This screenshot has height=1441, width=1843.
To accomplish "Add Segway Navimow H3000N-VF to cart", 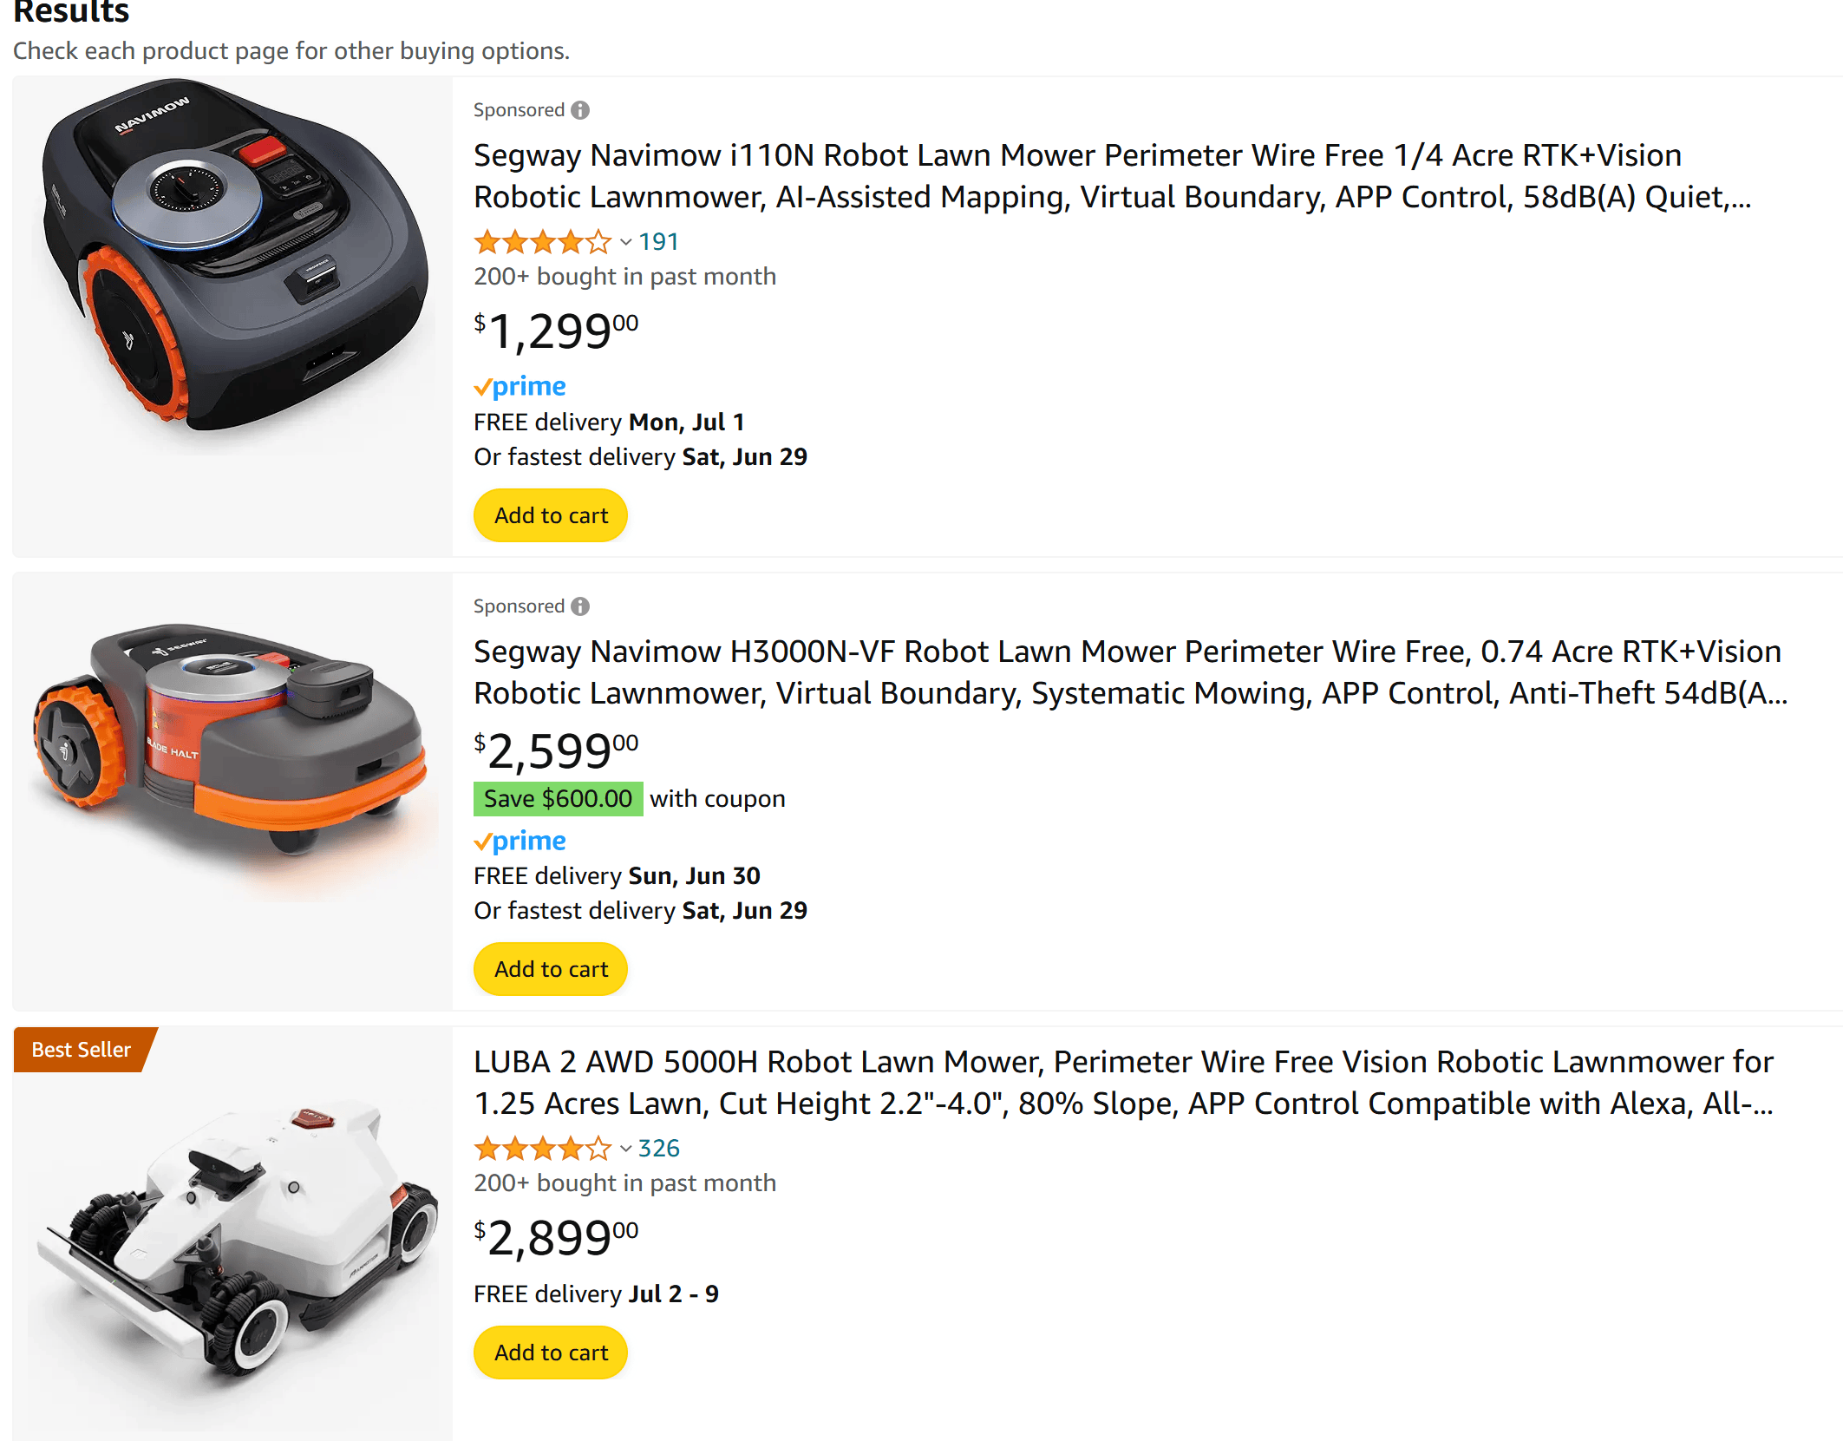I will [551, 969].
